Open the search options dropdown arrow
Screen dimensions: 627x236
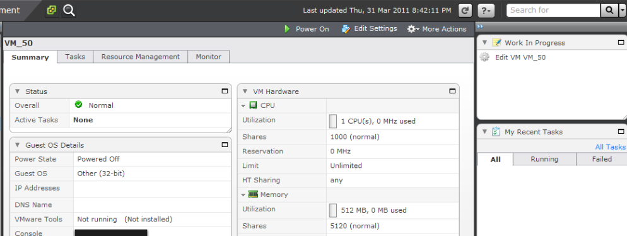[622, 10]
